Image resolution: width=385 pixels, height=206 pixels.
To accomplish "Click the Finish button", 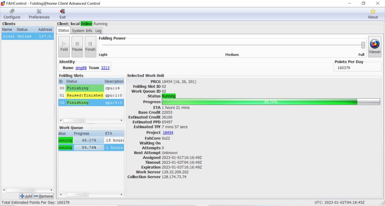I will [x=90, y=47].
